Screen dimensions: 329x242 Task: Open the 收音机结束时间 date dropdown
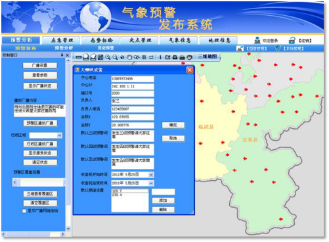coord(151,183)
